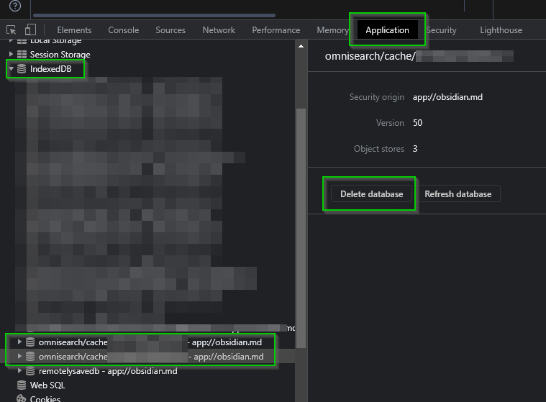Click the remotelysavedb database icon
Image resolution: width=546 pixels, height=402 pixels.
[30, 371]
